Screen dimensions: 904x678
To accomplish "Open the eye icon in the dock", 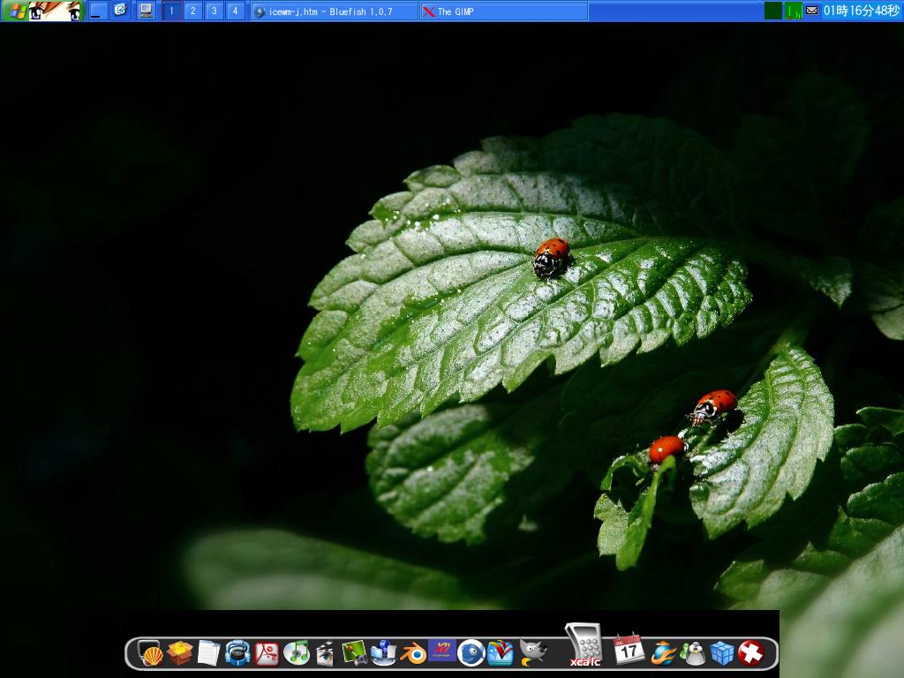I will [x=324, y=653].
